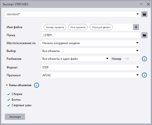Minimize the Экспорт STEP/IGES dialog

(x=141, y=4)
